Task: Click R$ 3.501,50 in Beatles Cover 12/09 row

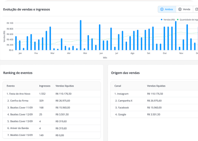Action: pyautogui.click(x=62, y=114)
